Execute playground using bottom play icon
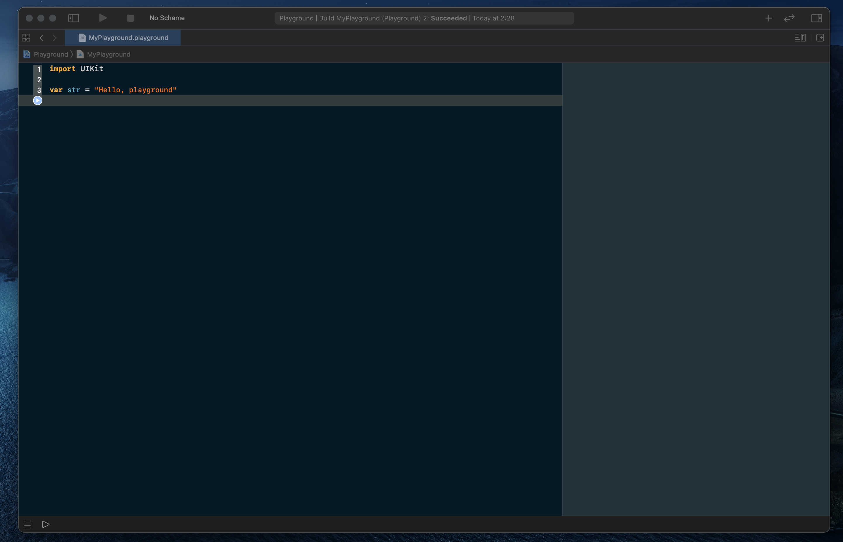This screenshot has width=843, height=542. click(x=46, y=524)
